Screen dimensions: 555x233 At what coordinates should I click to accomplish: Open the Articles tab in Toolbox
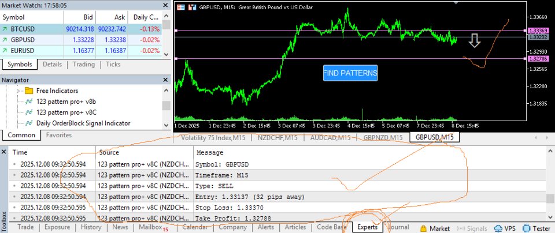click(295, 227)
